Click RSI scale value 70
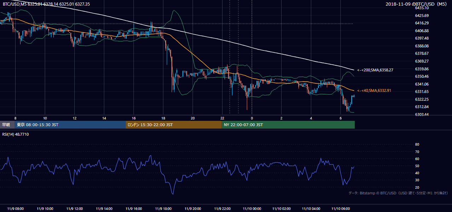The image size is (452, 212). coord(417,152)
